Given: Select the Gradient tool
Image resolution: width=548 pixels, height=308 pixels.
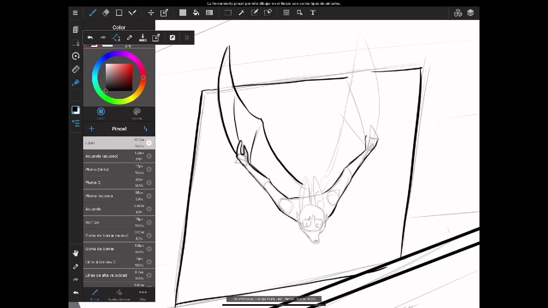Looking at the screenshot, I should [x=209, y=13].
